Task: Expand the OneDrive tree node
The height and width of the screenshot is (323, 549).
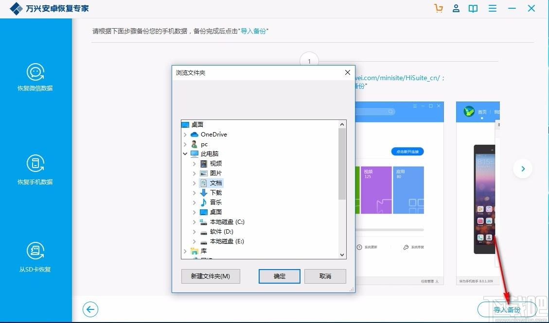Action: (x=185, y=135)
